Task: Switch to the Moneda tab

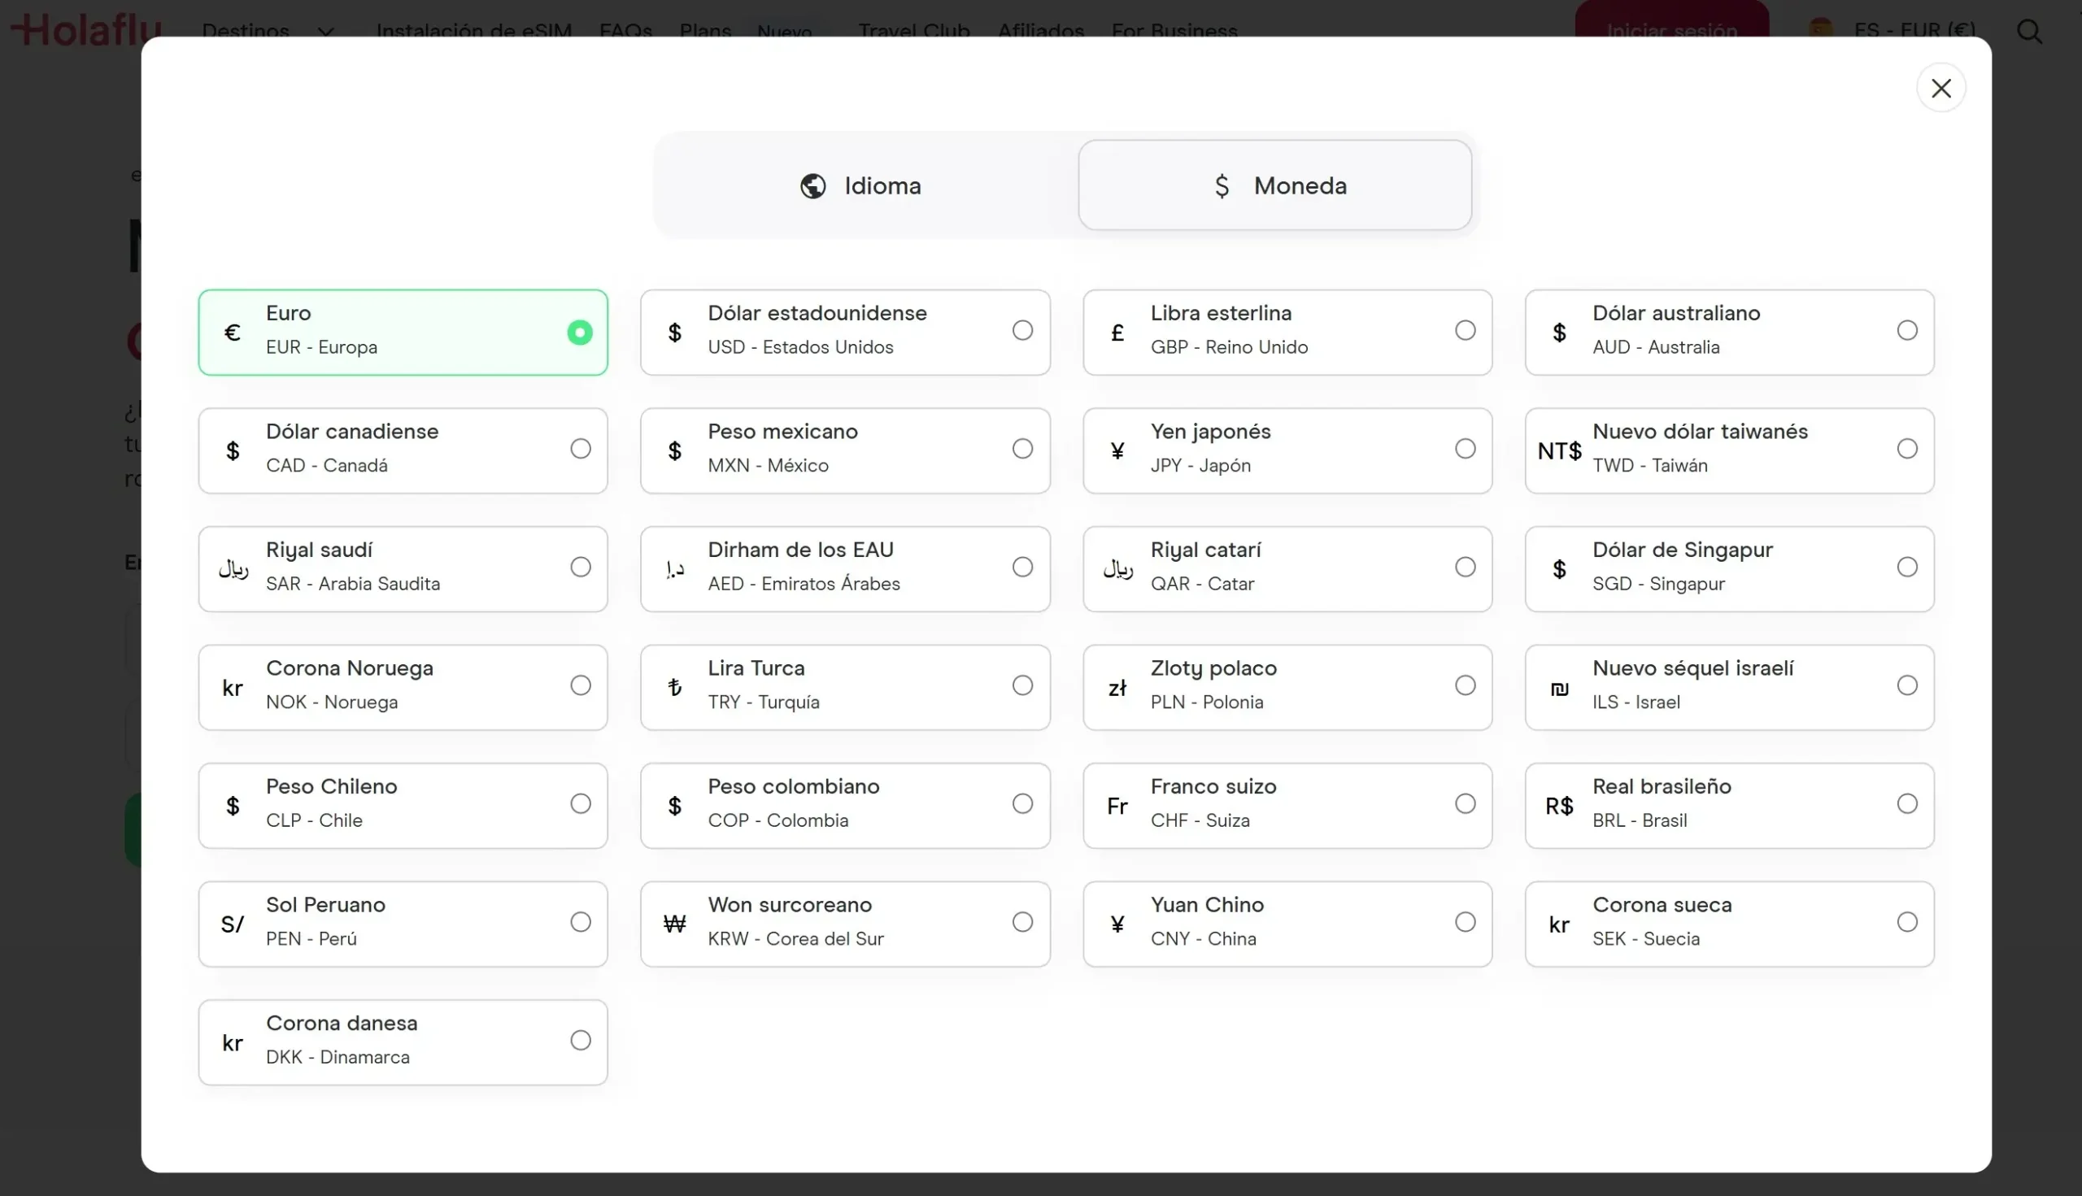Action: [1274, 185]
